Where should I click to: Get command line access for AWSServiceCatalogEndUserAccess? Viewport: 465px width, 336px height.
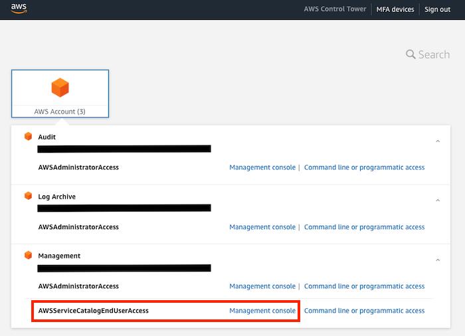click(x=364, y=311)
